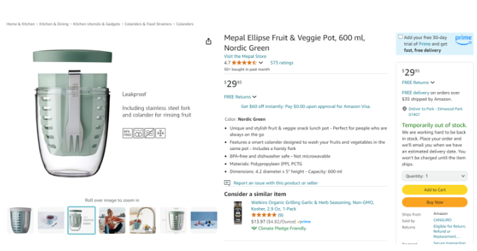Screen dimensions: 477x251
Task: Click the Climate Pledge Friendly leaf icon
Action: [254, 228]
